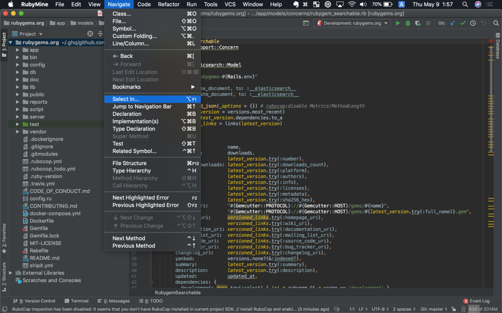Open Bookmarks submenu
The image size is (502, 313).
coord(153,87)
